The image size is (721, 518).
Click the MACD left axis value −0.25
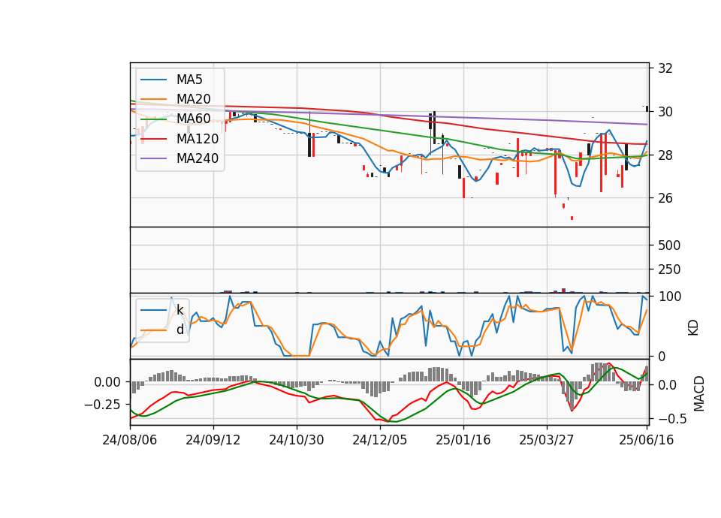click(x=101, y=405)
